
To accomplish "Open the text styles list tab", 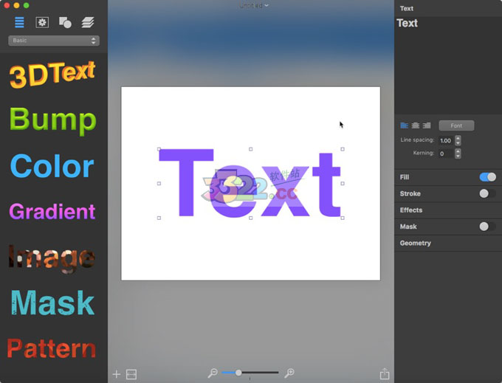I will [x=19, y=22].
